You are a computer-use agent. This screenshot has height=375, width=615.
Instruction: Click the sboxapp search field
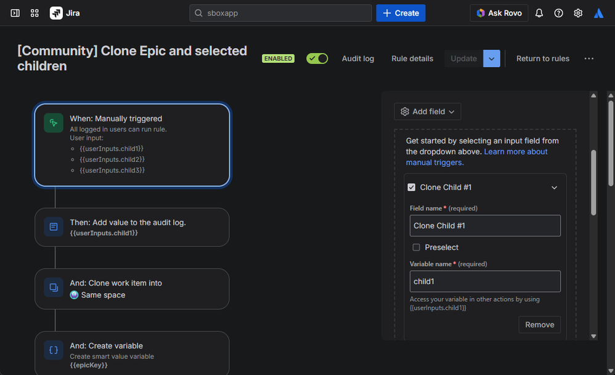[x=280, y=13]
